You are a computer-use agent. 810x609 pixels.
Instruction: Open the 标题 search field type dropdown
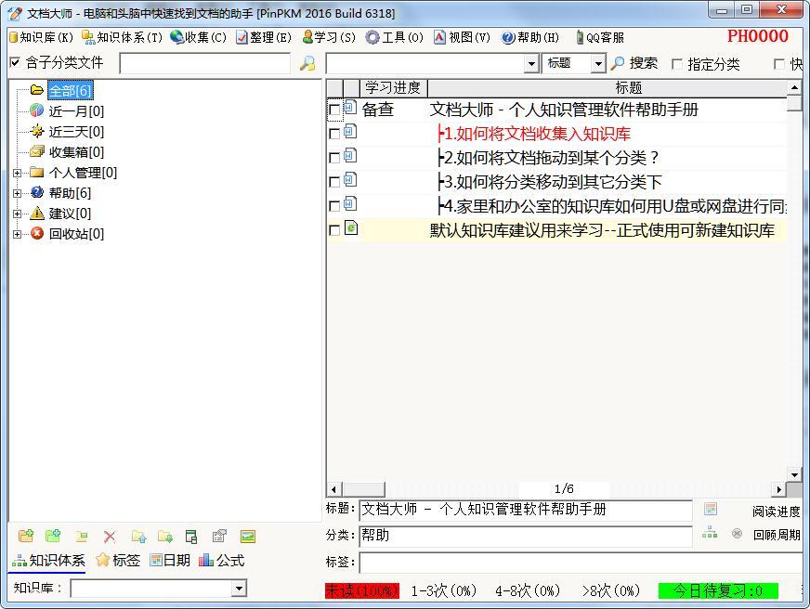(598, 64)
